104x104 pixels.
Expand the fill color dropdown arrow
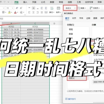tap(11, 12)
